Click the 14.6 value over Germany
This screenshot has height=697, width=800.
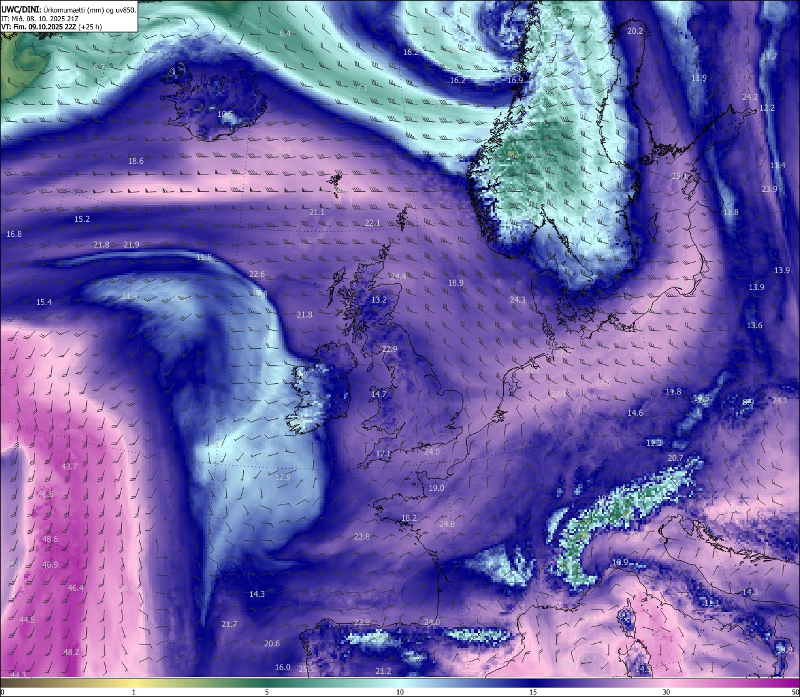click(x=635, y=413)
